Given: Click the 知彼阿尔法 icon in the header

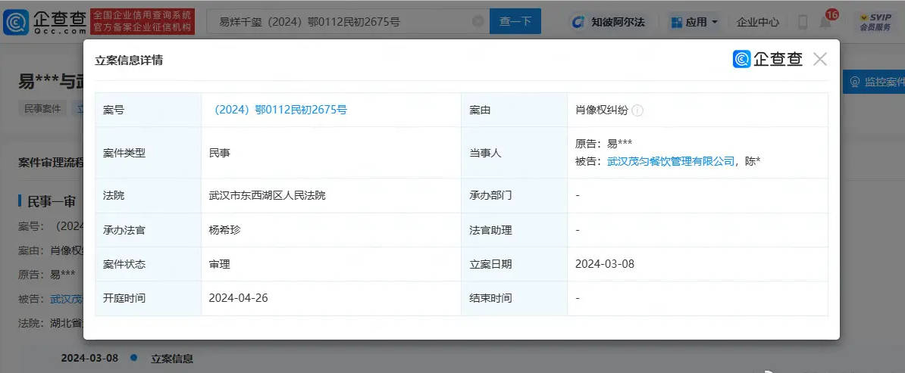Looking at the screenshot, I should click(608, 22).
